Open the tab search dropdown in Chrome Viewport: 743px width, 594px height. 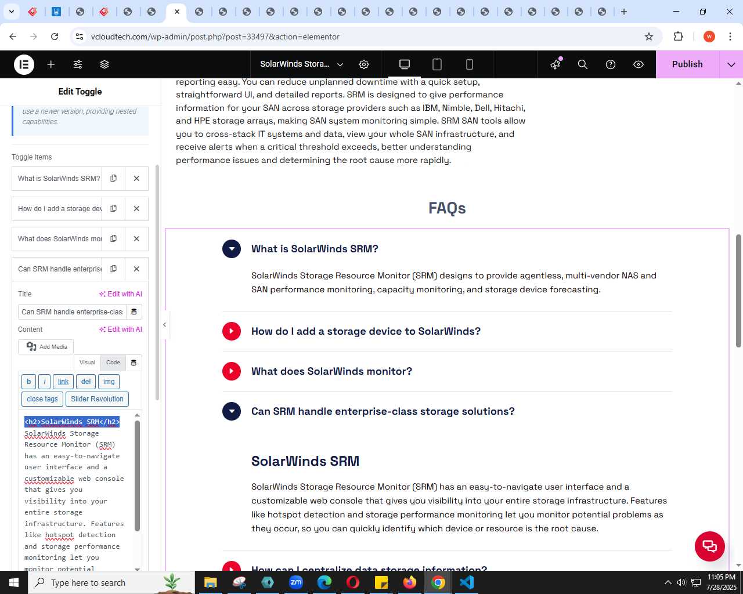(x=12, y=12)
